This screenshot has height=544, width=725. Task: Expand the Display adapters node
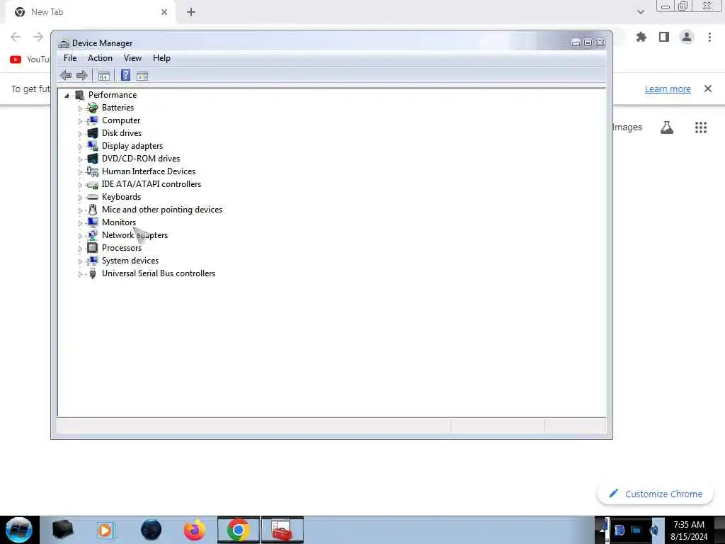click(80, 147)
